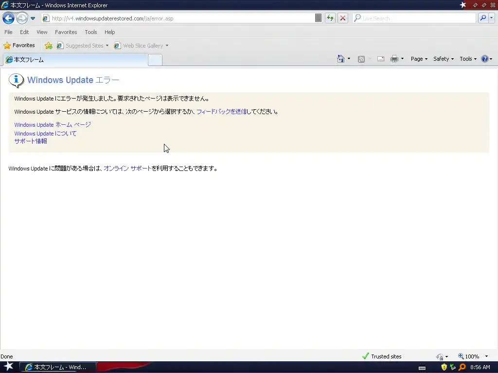Image resolution: width=498 pixels, height=373 pixels.
Task: Open the Safety command menu
Action: point(444,59)
